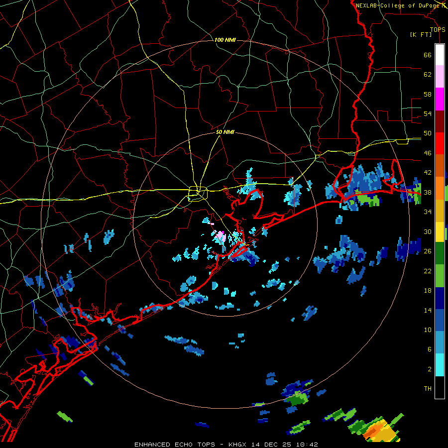Click the legend value 30

(428, 231)
